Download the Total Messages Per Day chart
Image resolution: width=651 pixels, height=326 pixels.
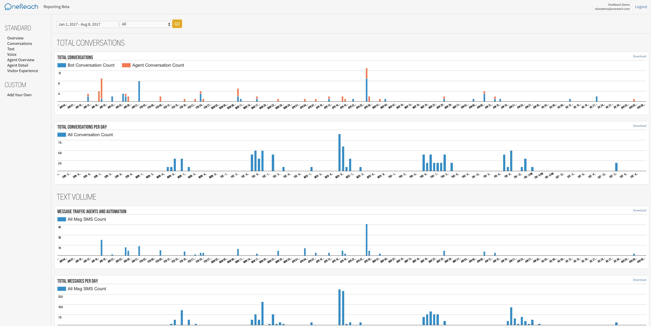[639, 280]
